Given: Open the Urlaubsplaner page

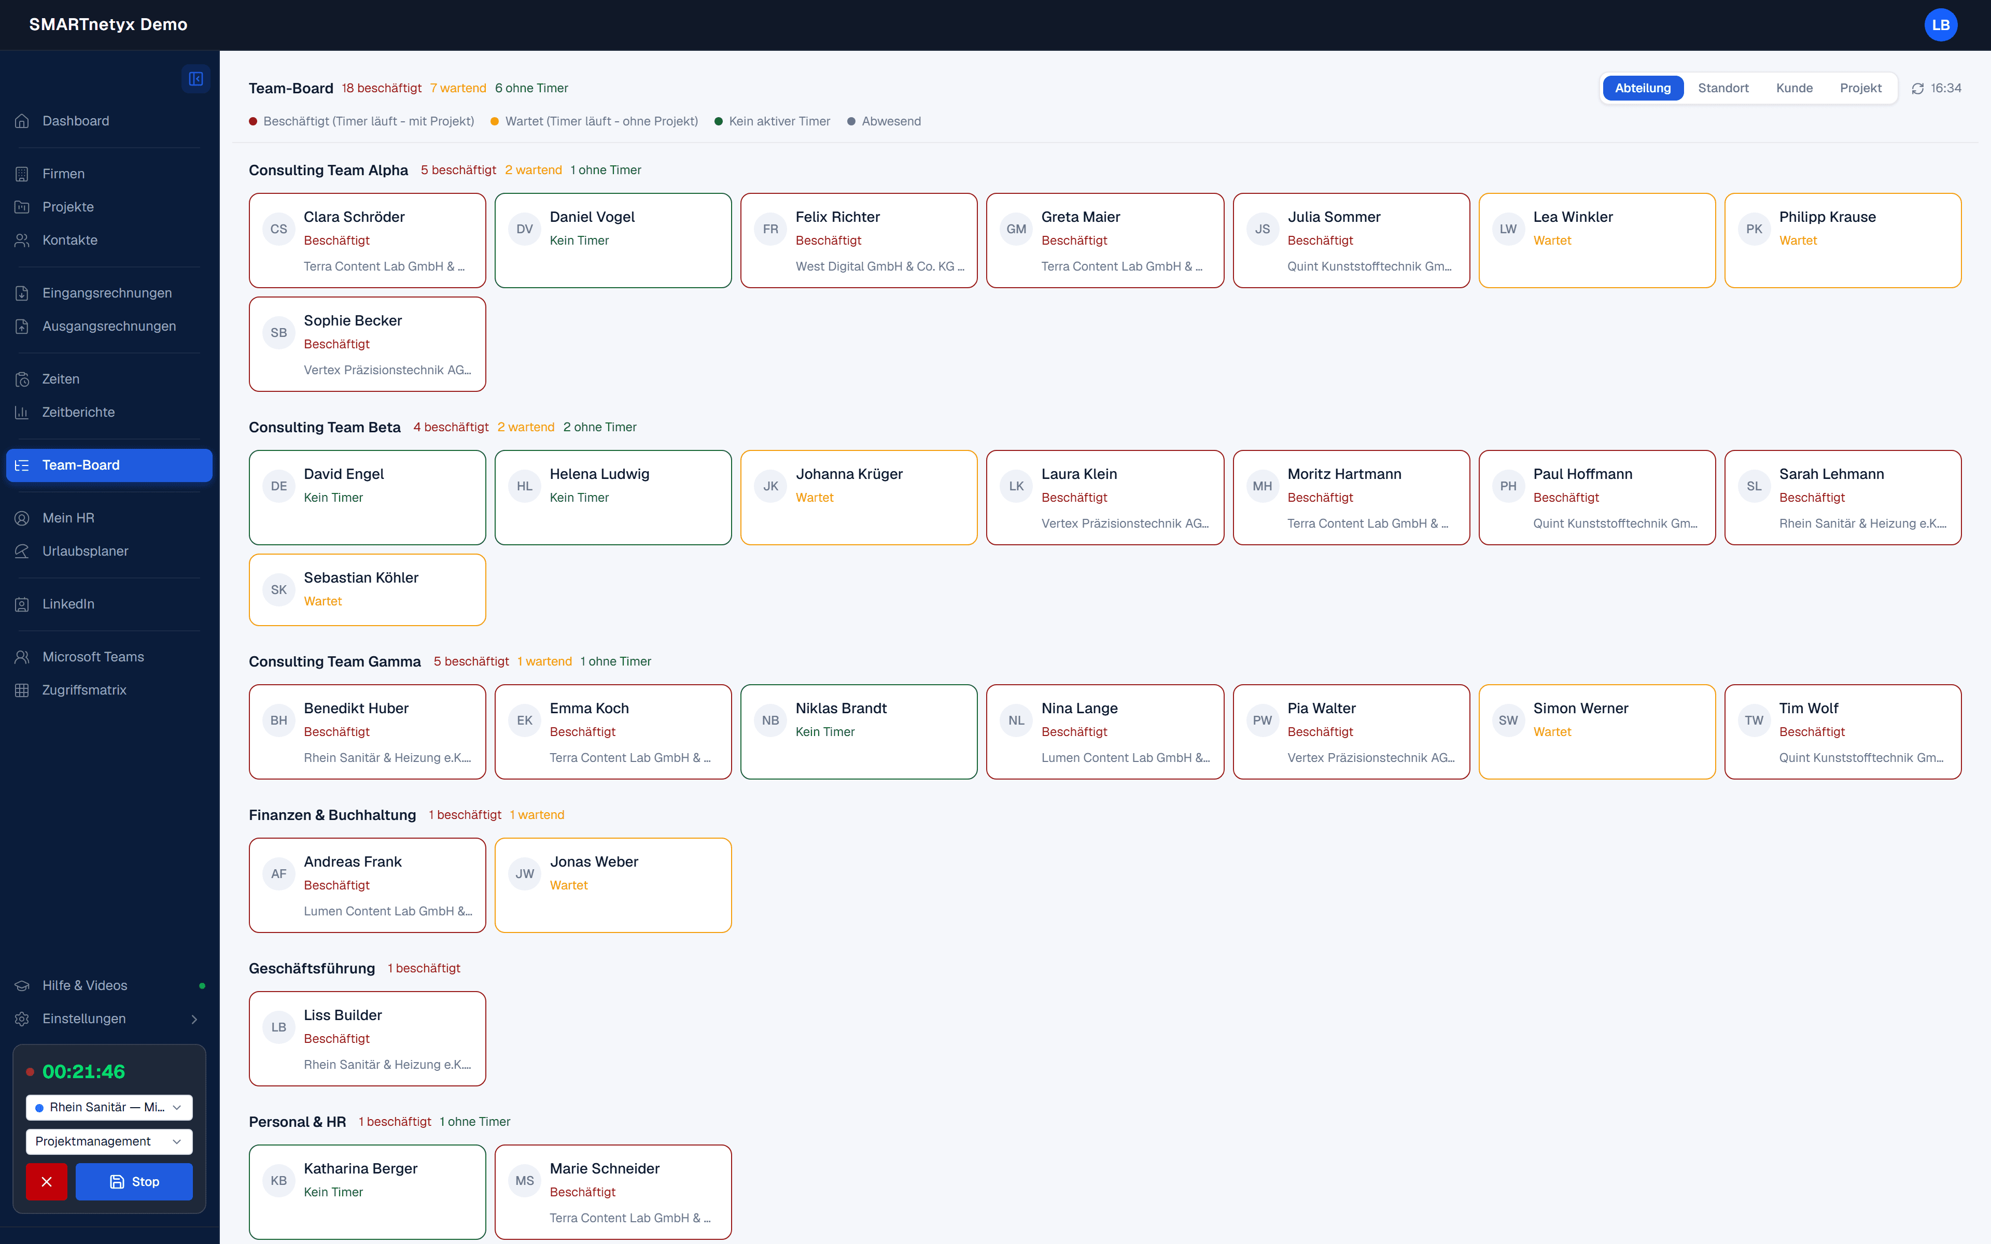Looking at the screenshot, I should 109,551.
